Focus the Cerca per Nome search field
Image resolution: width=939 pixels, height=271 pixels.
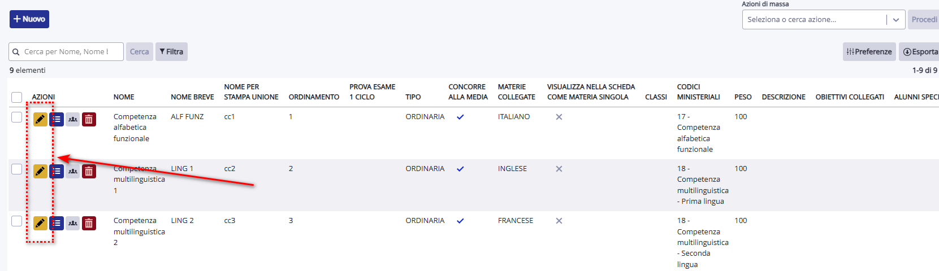[66, 51]
